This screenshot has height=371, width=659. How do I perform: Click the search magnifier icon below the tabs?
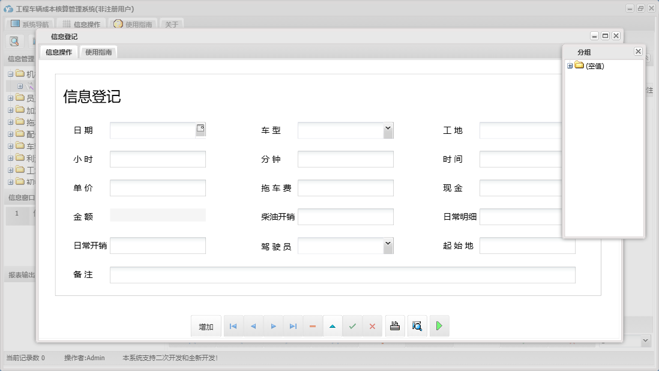(x=13, y=41)
